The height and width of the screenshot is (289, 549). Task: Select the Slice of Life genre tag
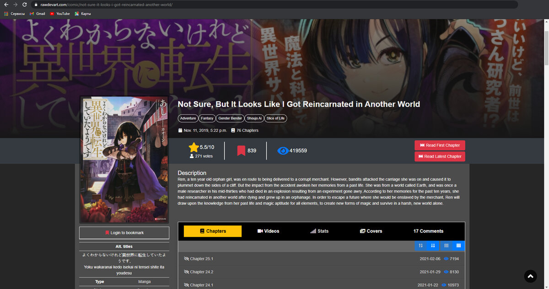pyautogui.click(x=275, y=118)
